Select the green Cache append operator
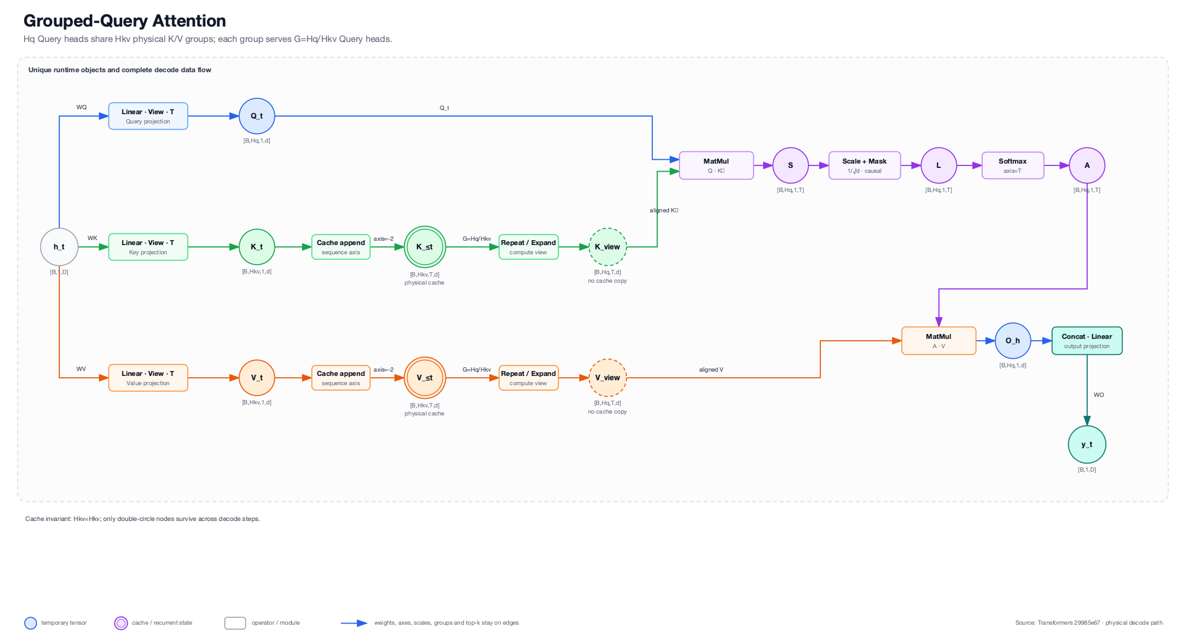The height and width of the screenshot is (642, 1186). (341, 247)
